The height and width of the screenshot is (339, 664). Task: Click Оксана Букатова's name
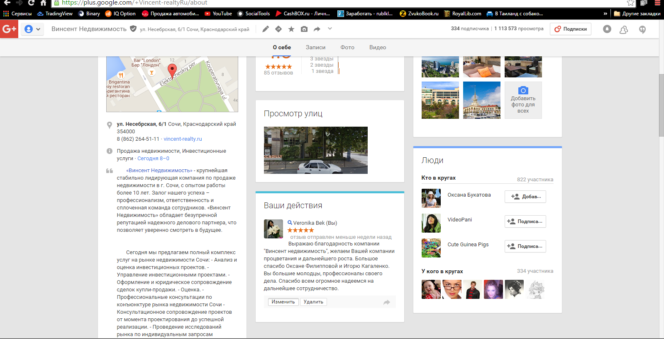pos(469,195)
